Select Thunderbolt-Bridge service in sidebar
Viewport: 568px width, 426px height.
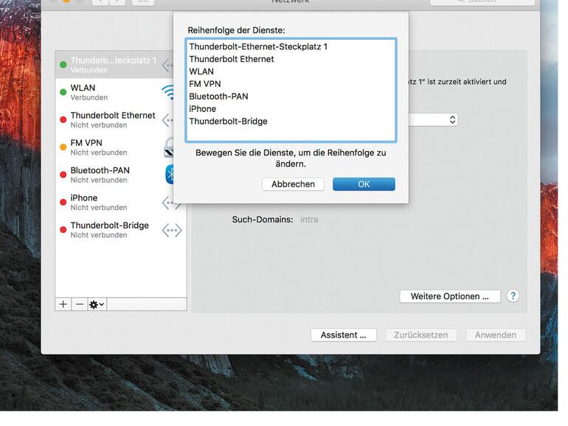121,230
